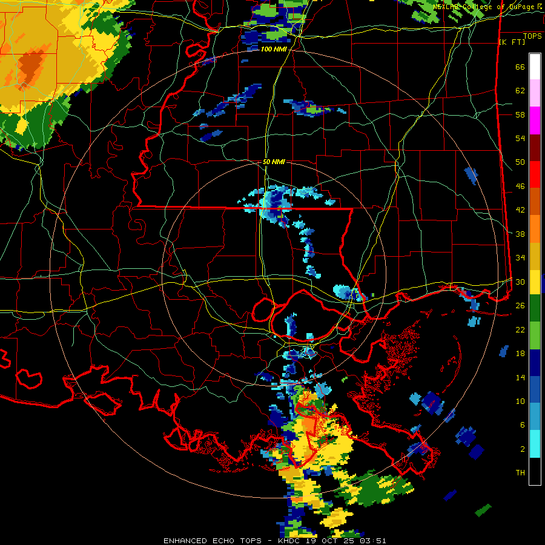Click the 'ENHANCED ECHO TOPS' caption text
The image size is (545, 545).
(213, 541)
